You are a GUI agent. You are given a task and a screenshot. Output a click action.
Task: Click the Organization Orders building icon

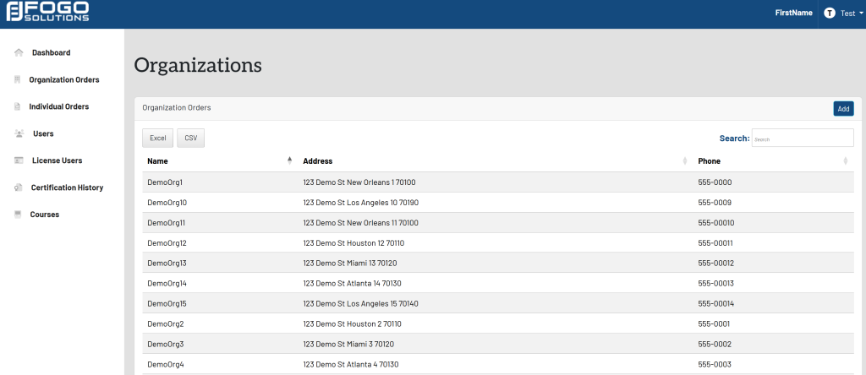(18, 80)
